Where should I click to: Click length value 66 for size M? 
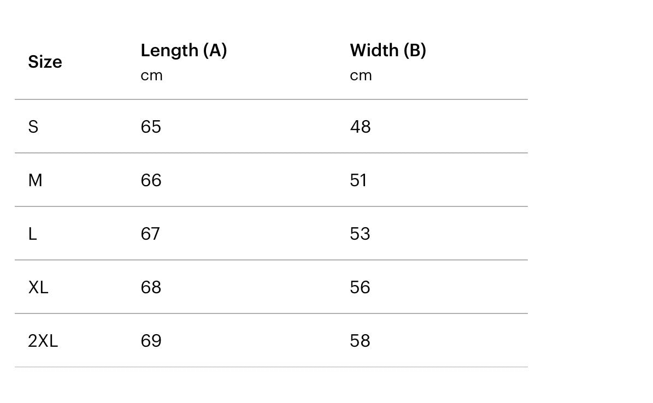(151, 180)
